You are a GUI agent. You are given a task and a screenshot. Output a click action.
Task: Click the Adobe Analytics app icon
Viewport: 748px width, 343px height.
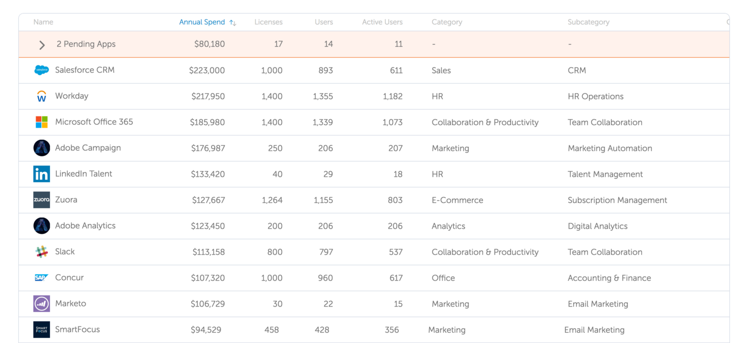[42, 226]
